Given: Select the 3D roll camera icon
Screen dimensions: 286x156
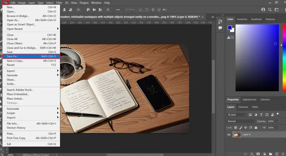Looking at the screenshot, I should point(147,10).
